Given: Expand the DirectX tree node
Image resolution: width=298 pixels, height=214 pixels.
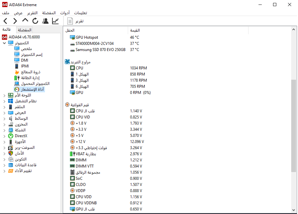Looking at the screenshot, I should [5, 136].
